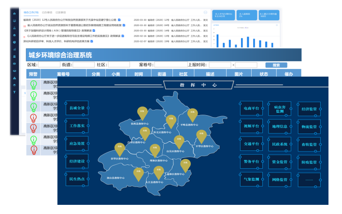
Task: Open 警务平台 button
Action: (x=251, y=161)
